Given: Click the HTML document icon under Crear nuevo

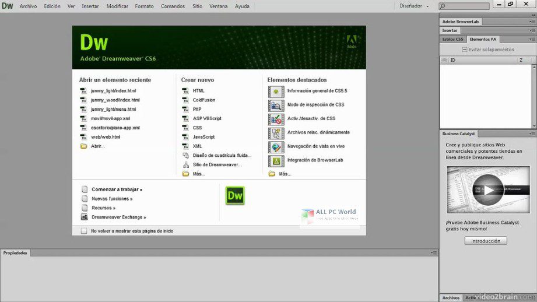Looking at the screenshot, I should (x=185, y=91).
